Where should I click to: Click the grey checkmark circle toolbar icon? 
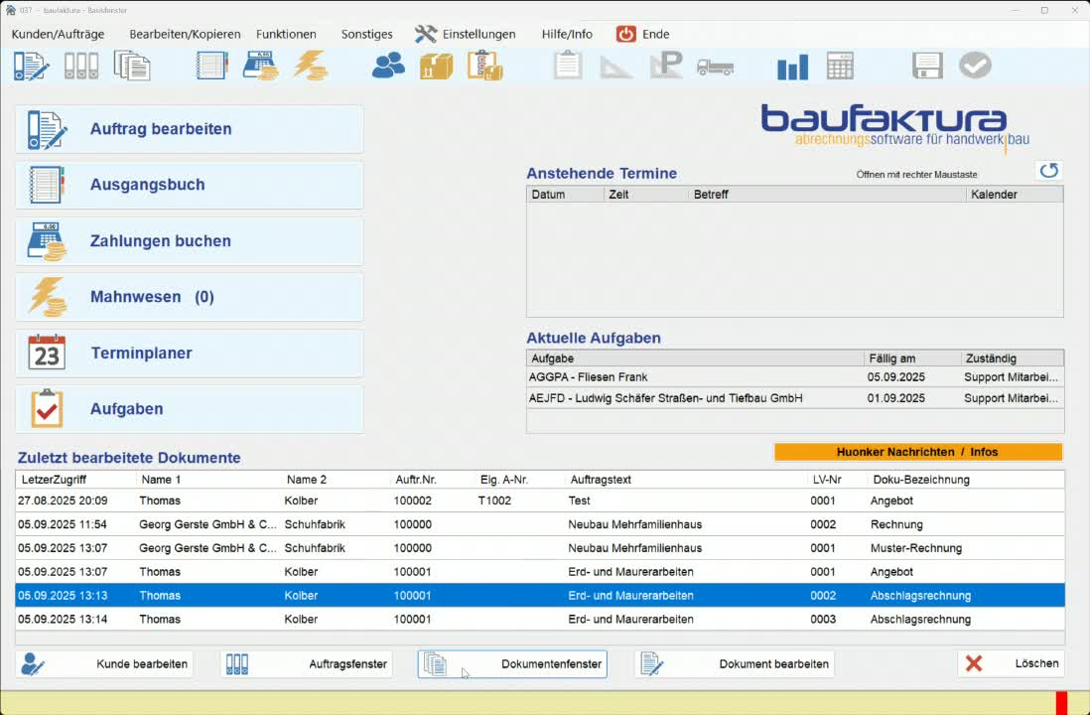(x=975, y=66)
